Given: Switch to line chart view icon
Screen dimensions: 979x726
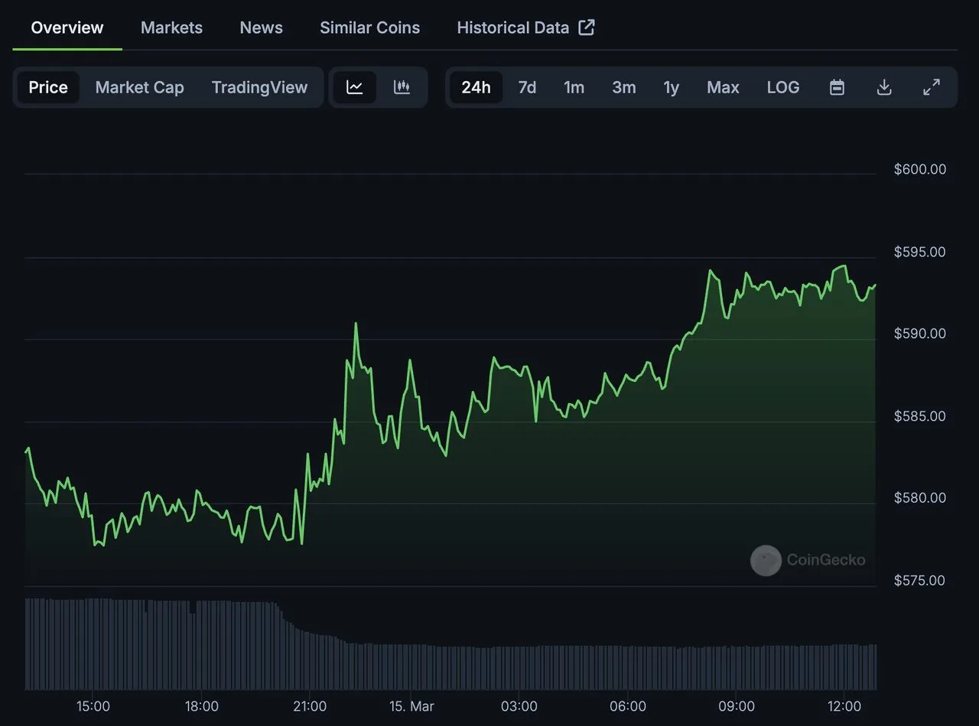Looking at the screenshot, I should coord(354,87).
